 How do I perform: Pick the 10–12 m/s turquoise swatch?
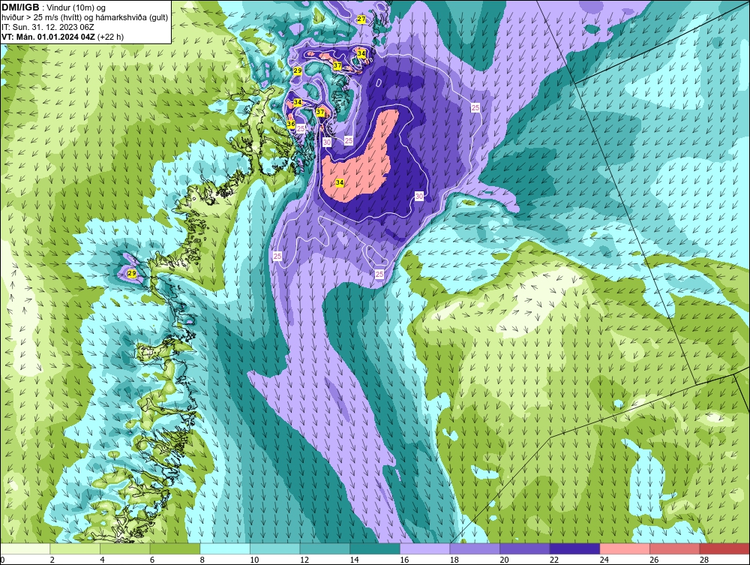(x=274, y=548)
